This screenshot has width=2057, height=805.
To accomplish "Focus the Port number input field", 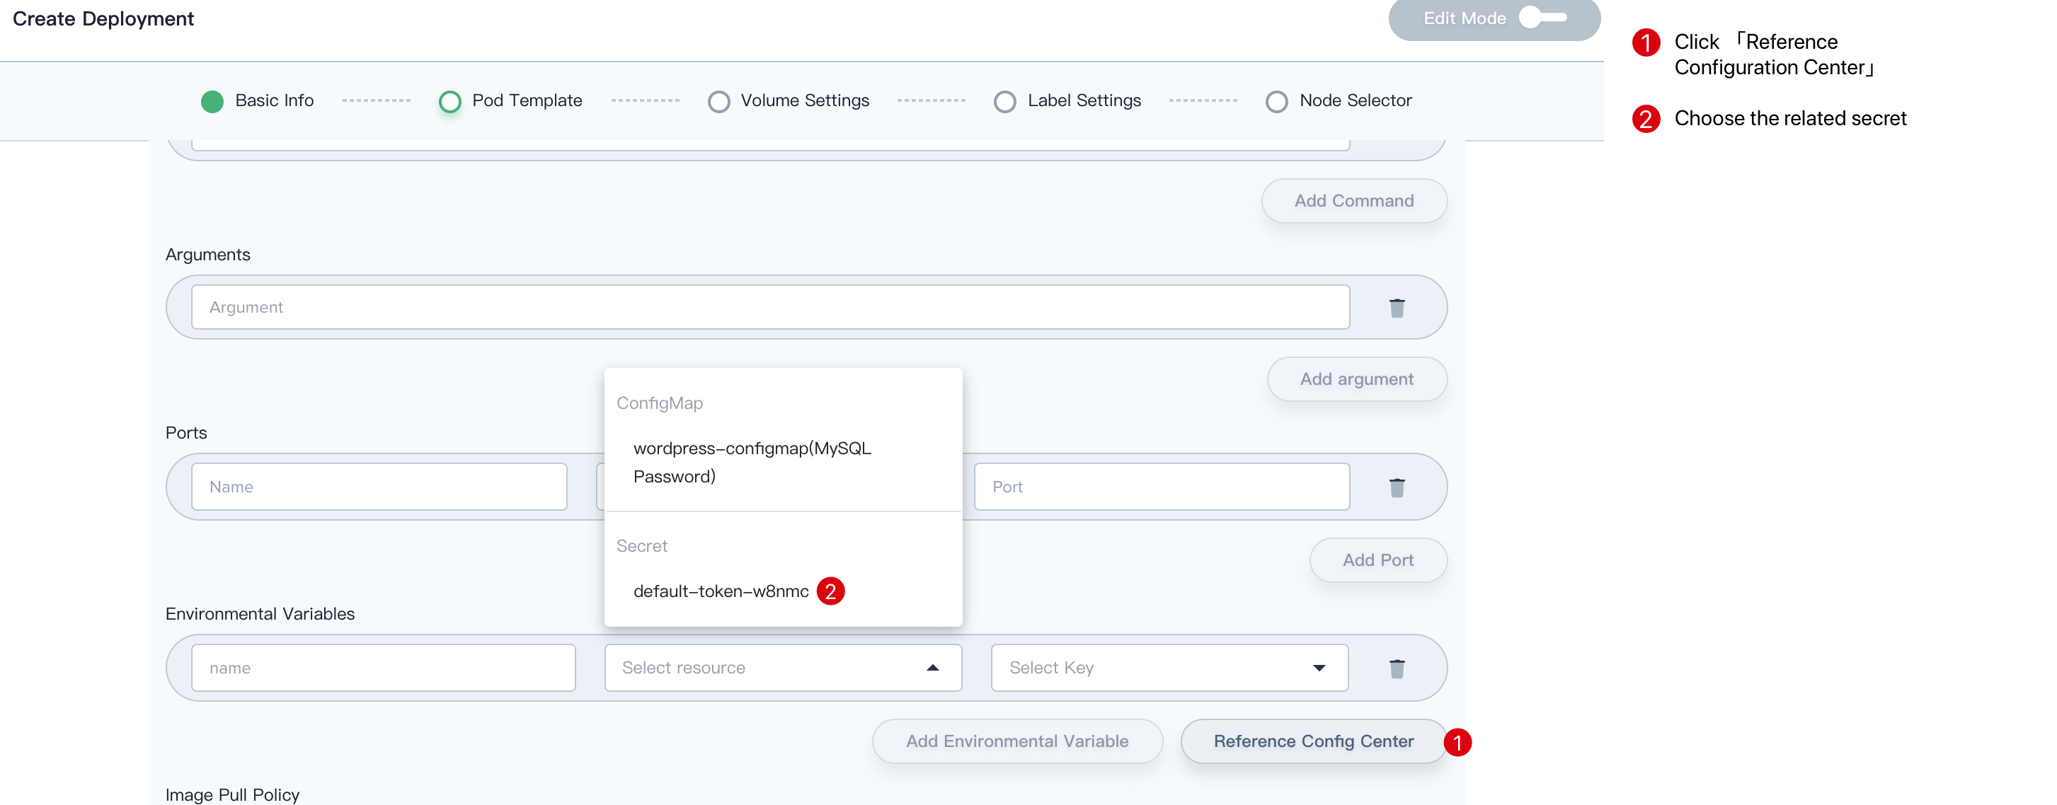I will pos(1161,487).
